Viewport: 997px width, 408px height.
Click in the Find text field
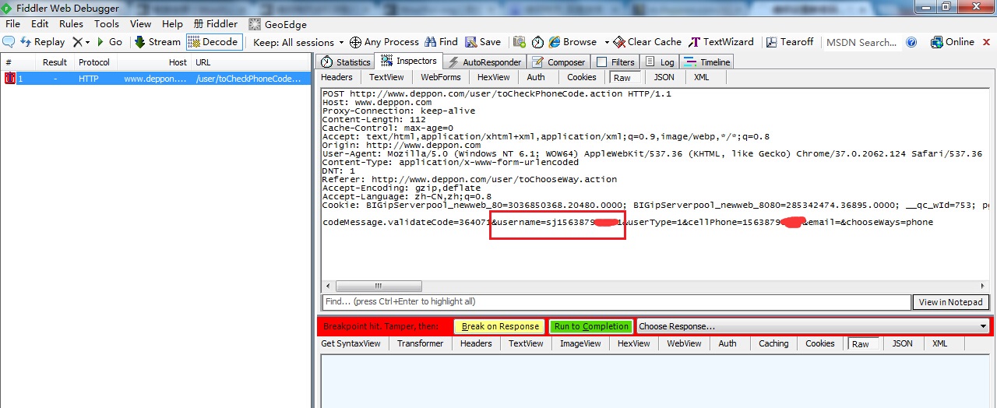click(616, 301)
